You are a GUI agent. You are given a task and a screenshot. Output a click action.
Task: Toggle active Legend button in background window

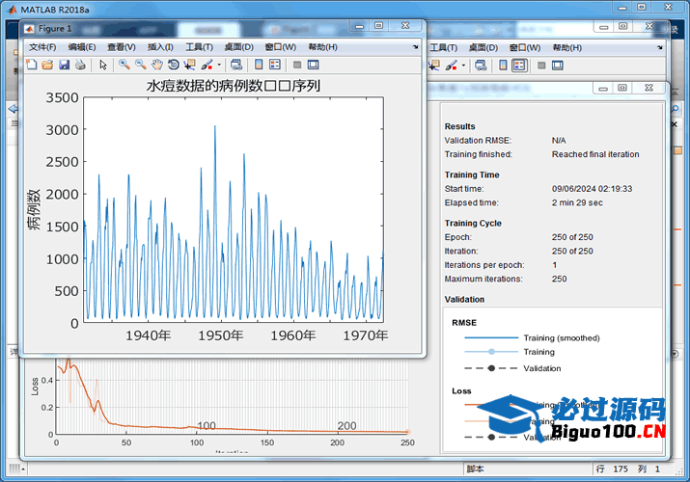point(520,66)
